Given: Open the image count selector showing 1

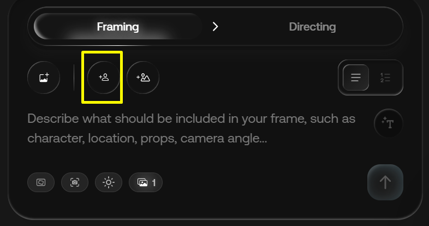Looking at the screenshot, I should click(x=146, y=182).
